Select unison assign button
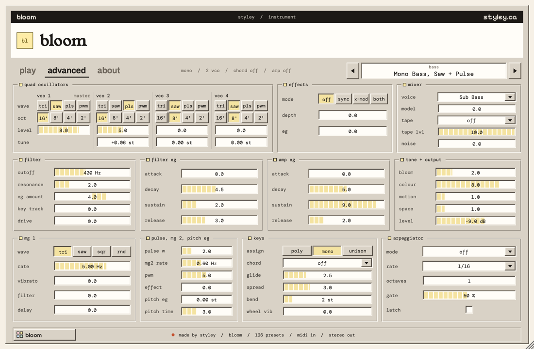Image resolution: width=534 pixels, height=349 pixels. (358, 251)
